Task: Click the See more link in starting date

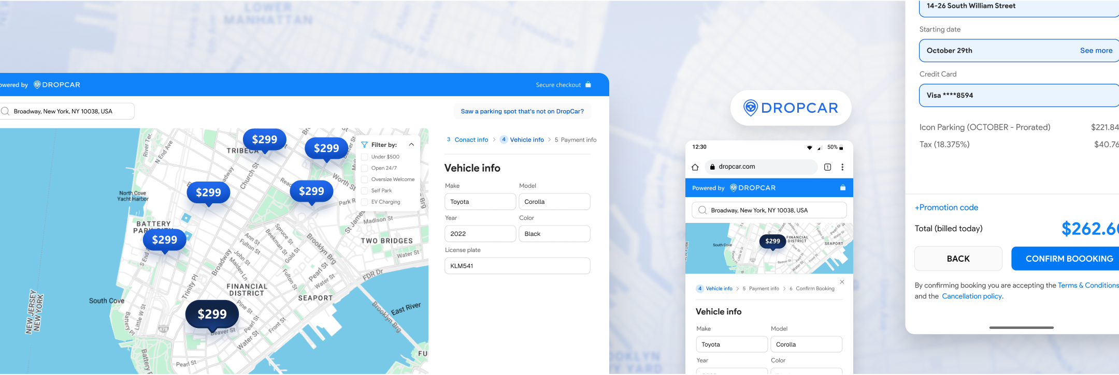Action: point(1096,51)
